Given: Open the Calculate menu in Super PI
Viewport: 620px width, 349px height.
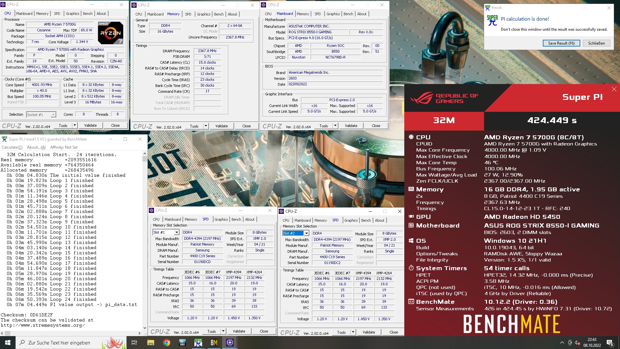Looking at the screenshot, I should tap(12, 147).
